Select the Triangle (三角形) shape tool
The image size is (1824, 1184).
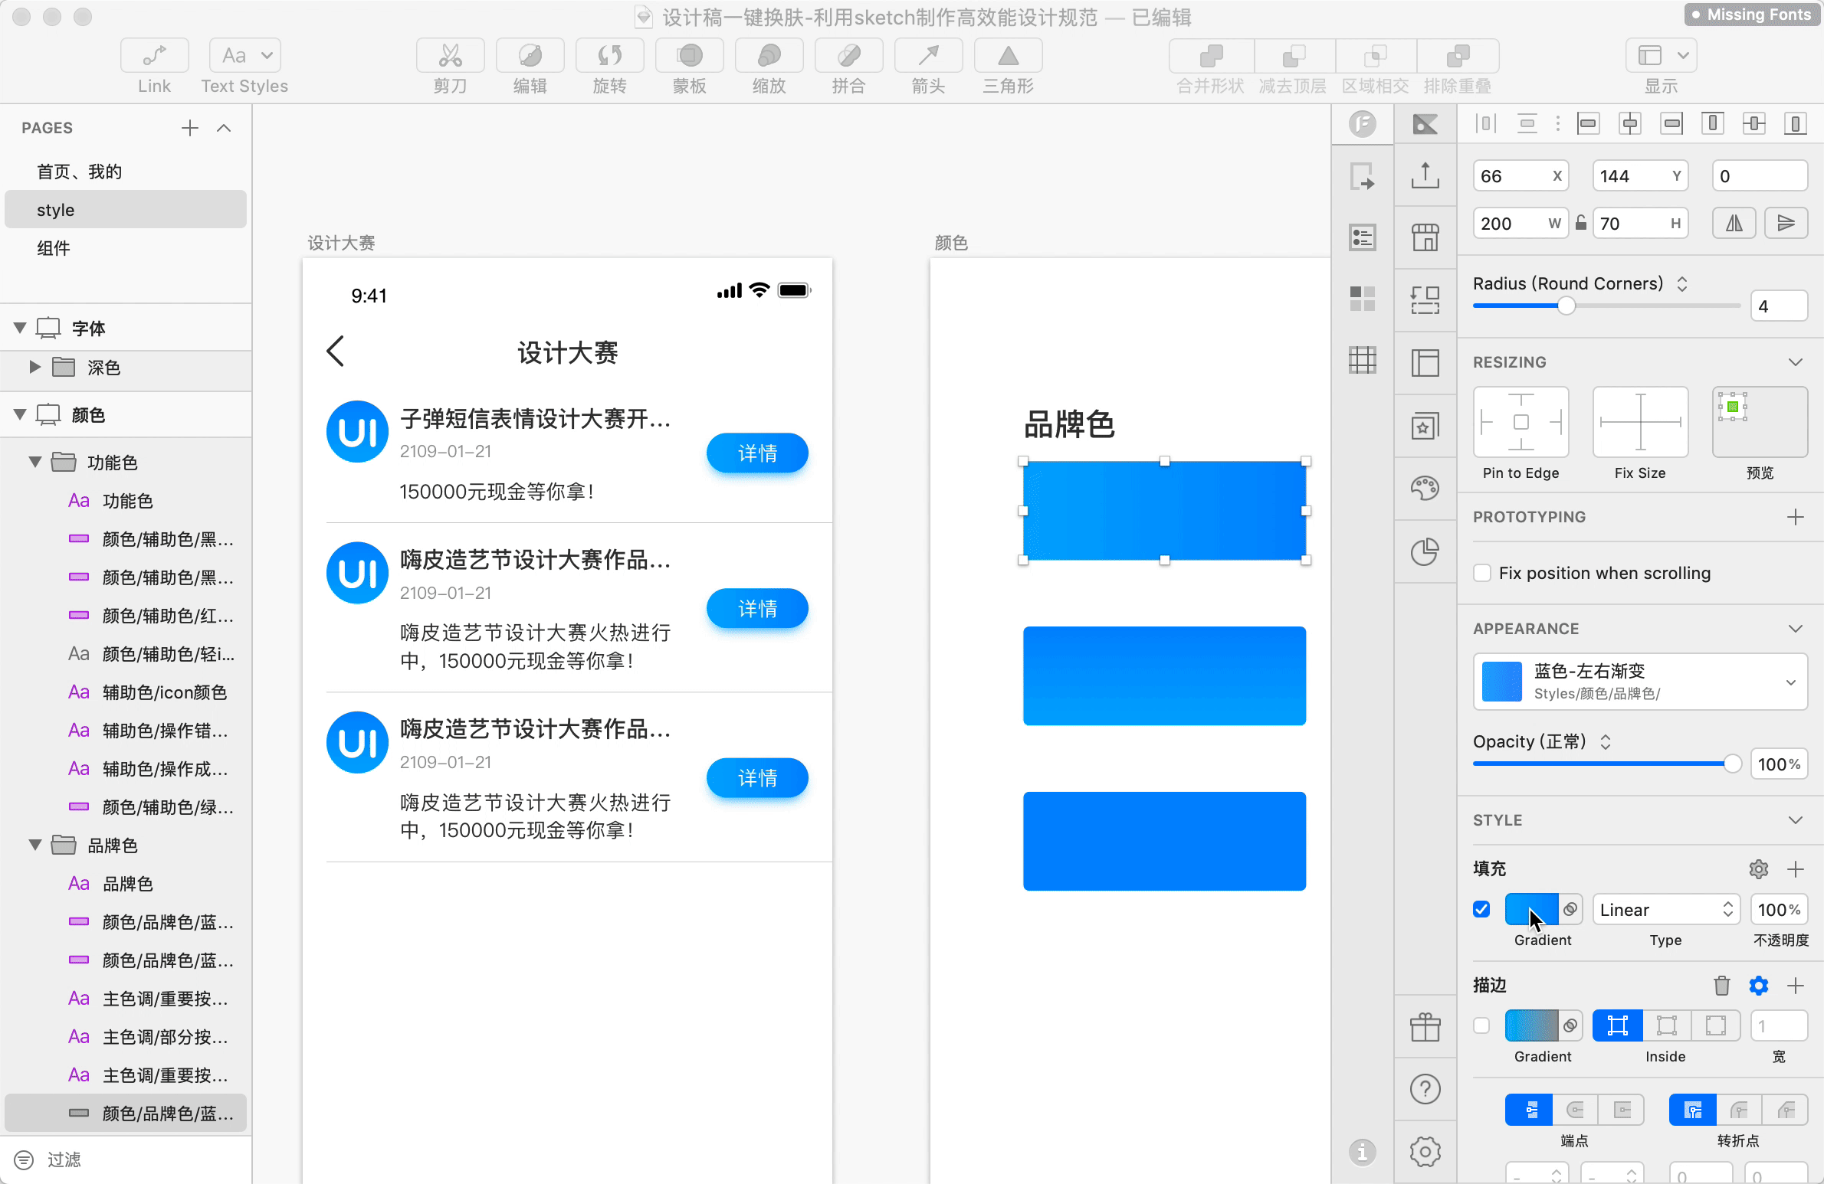(x=1008, y=55)
